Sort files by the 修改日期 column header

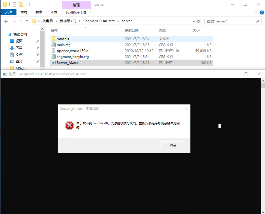pyautogui.click(x=131, y=30)
